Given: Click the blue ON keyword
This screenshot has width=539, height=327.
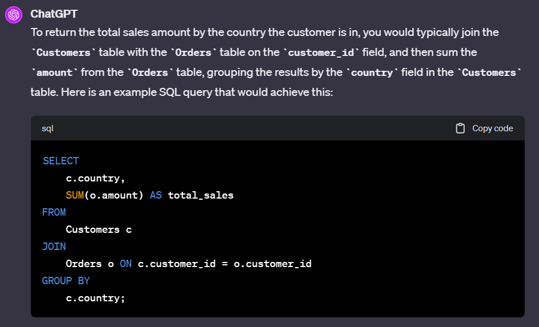Looking at the screenshot, I should pos(126,264).
